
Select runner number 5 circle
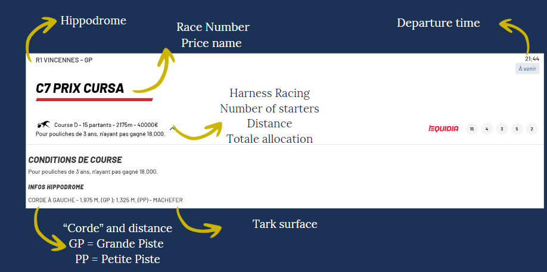(x=517, y=129)
